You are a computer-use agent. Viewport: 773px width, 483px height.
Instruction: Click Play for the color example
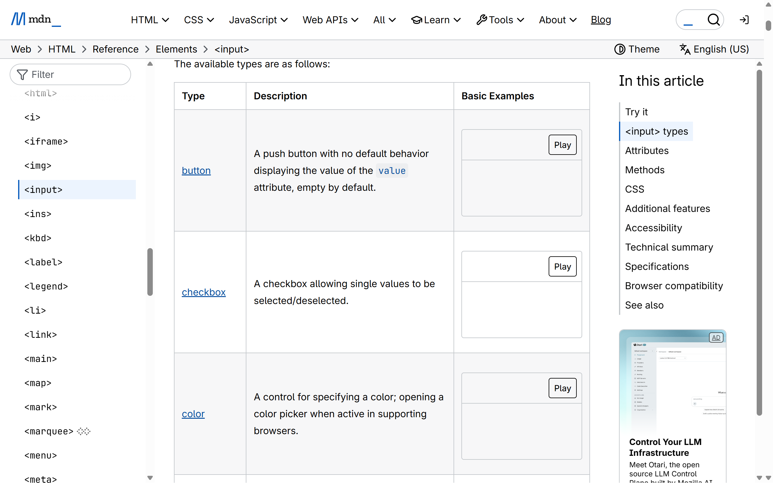coord(563,388)
